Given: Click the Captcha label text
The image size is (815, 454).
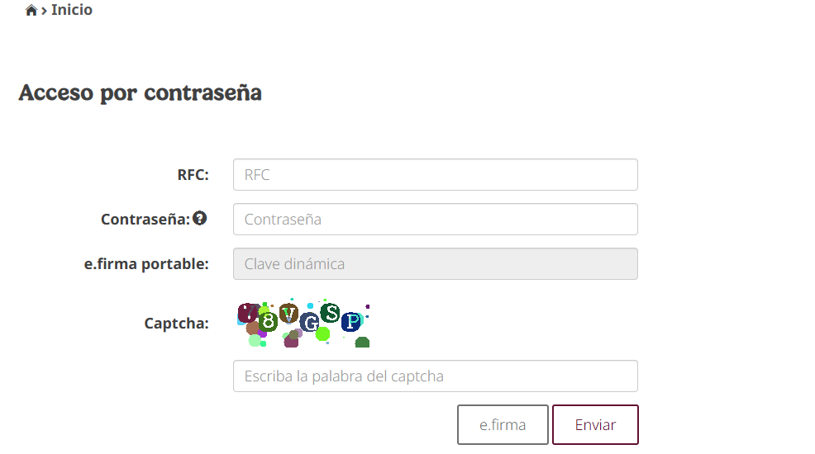Looking at the screenshot, I should click(x=176, y=324).
